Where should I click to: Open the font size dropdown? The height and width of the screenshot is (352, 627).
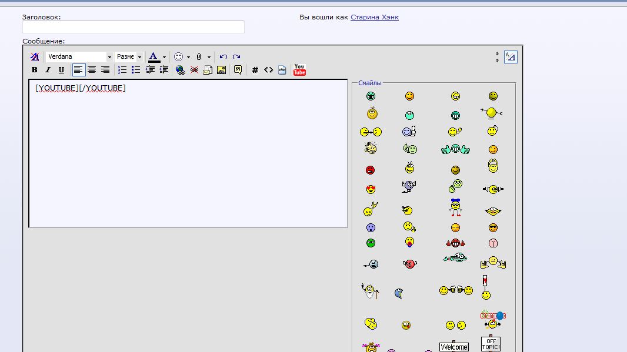point(139,57)
